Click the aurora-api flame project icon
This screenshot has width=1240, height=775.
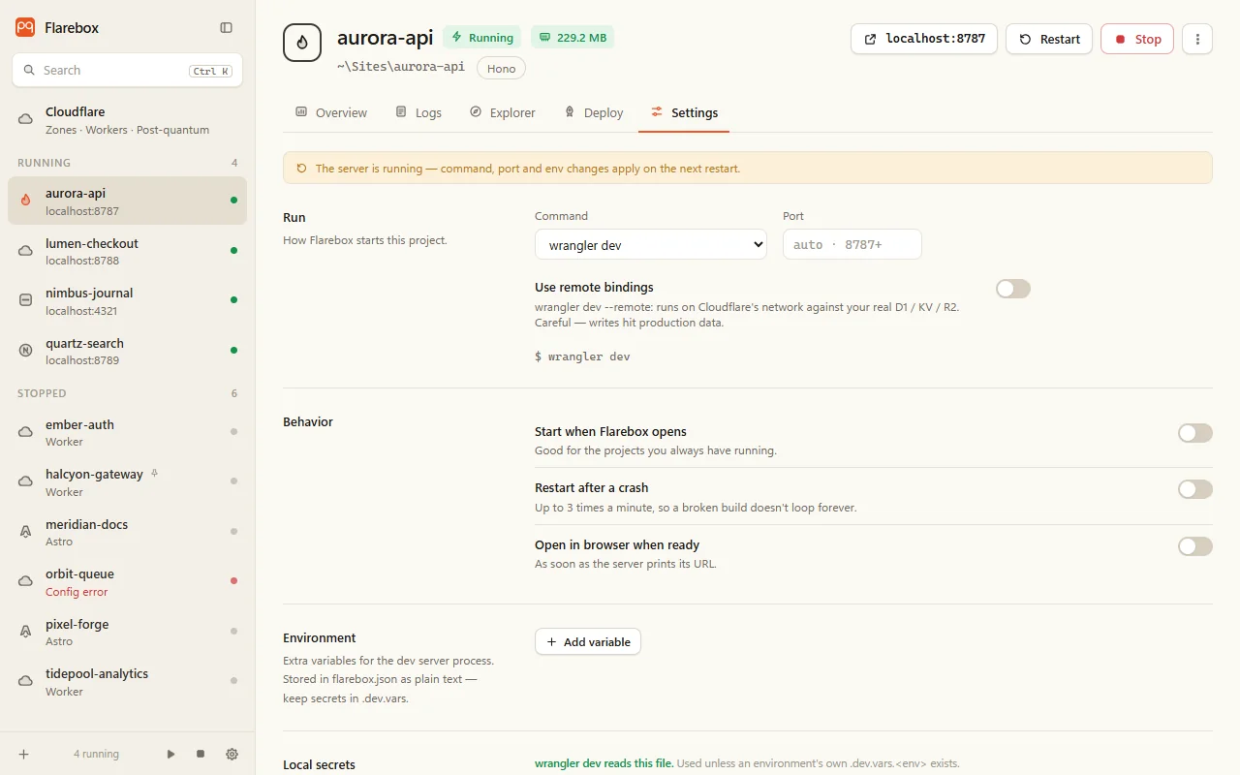point(302,43)
